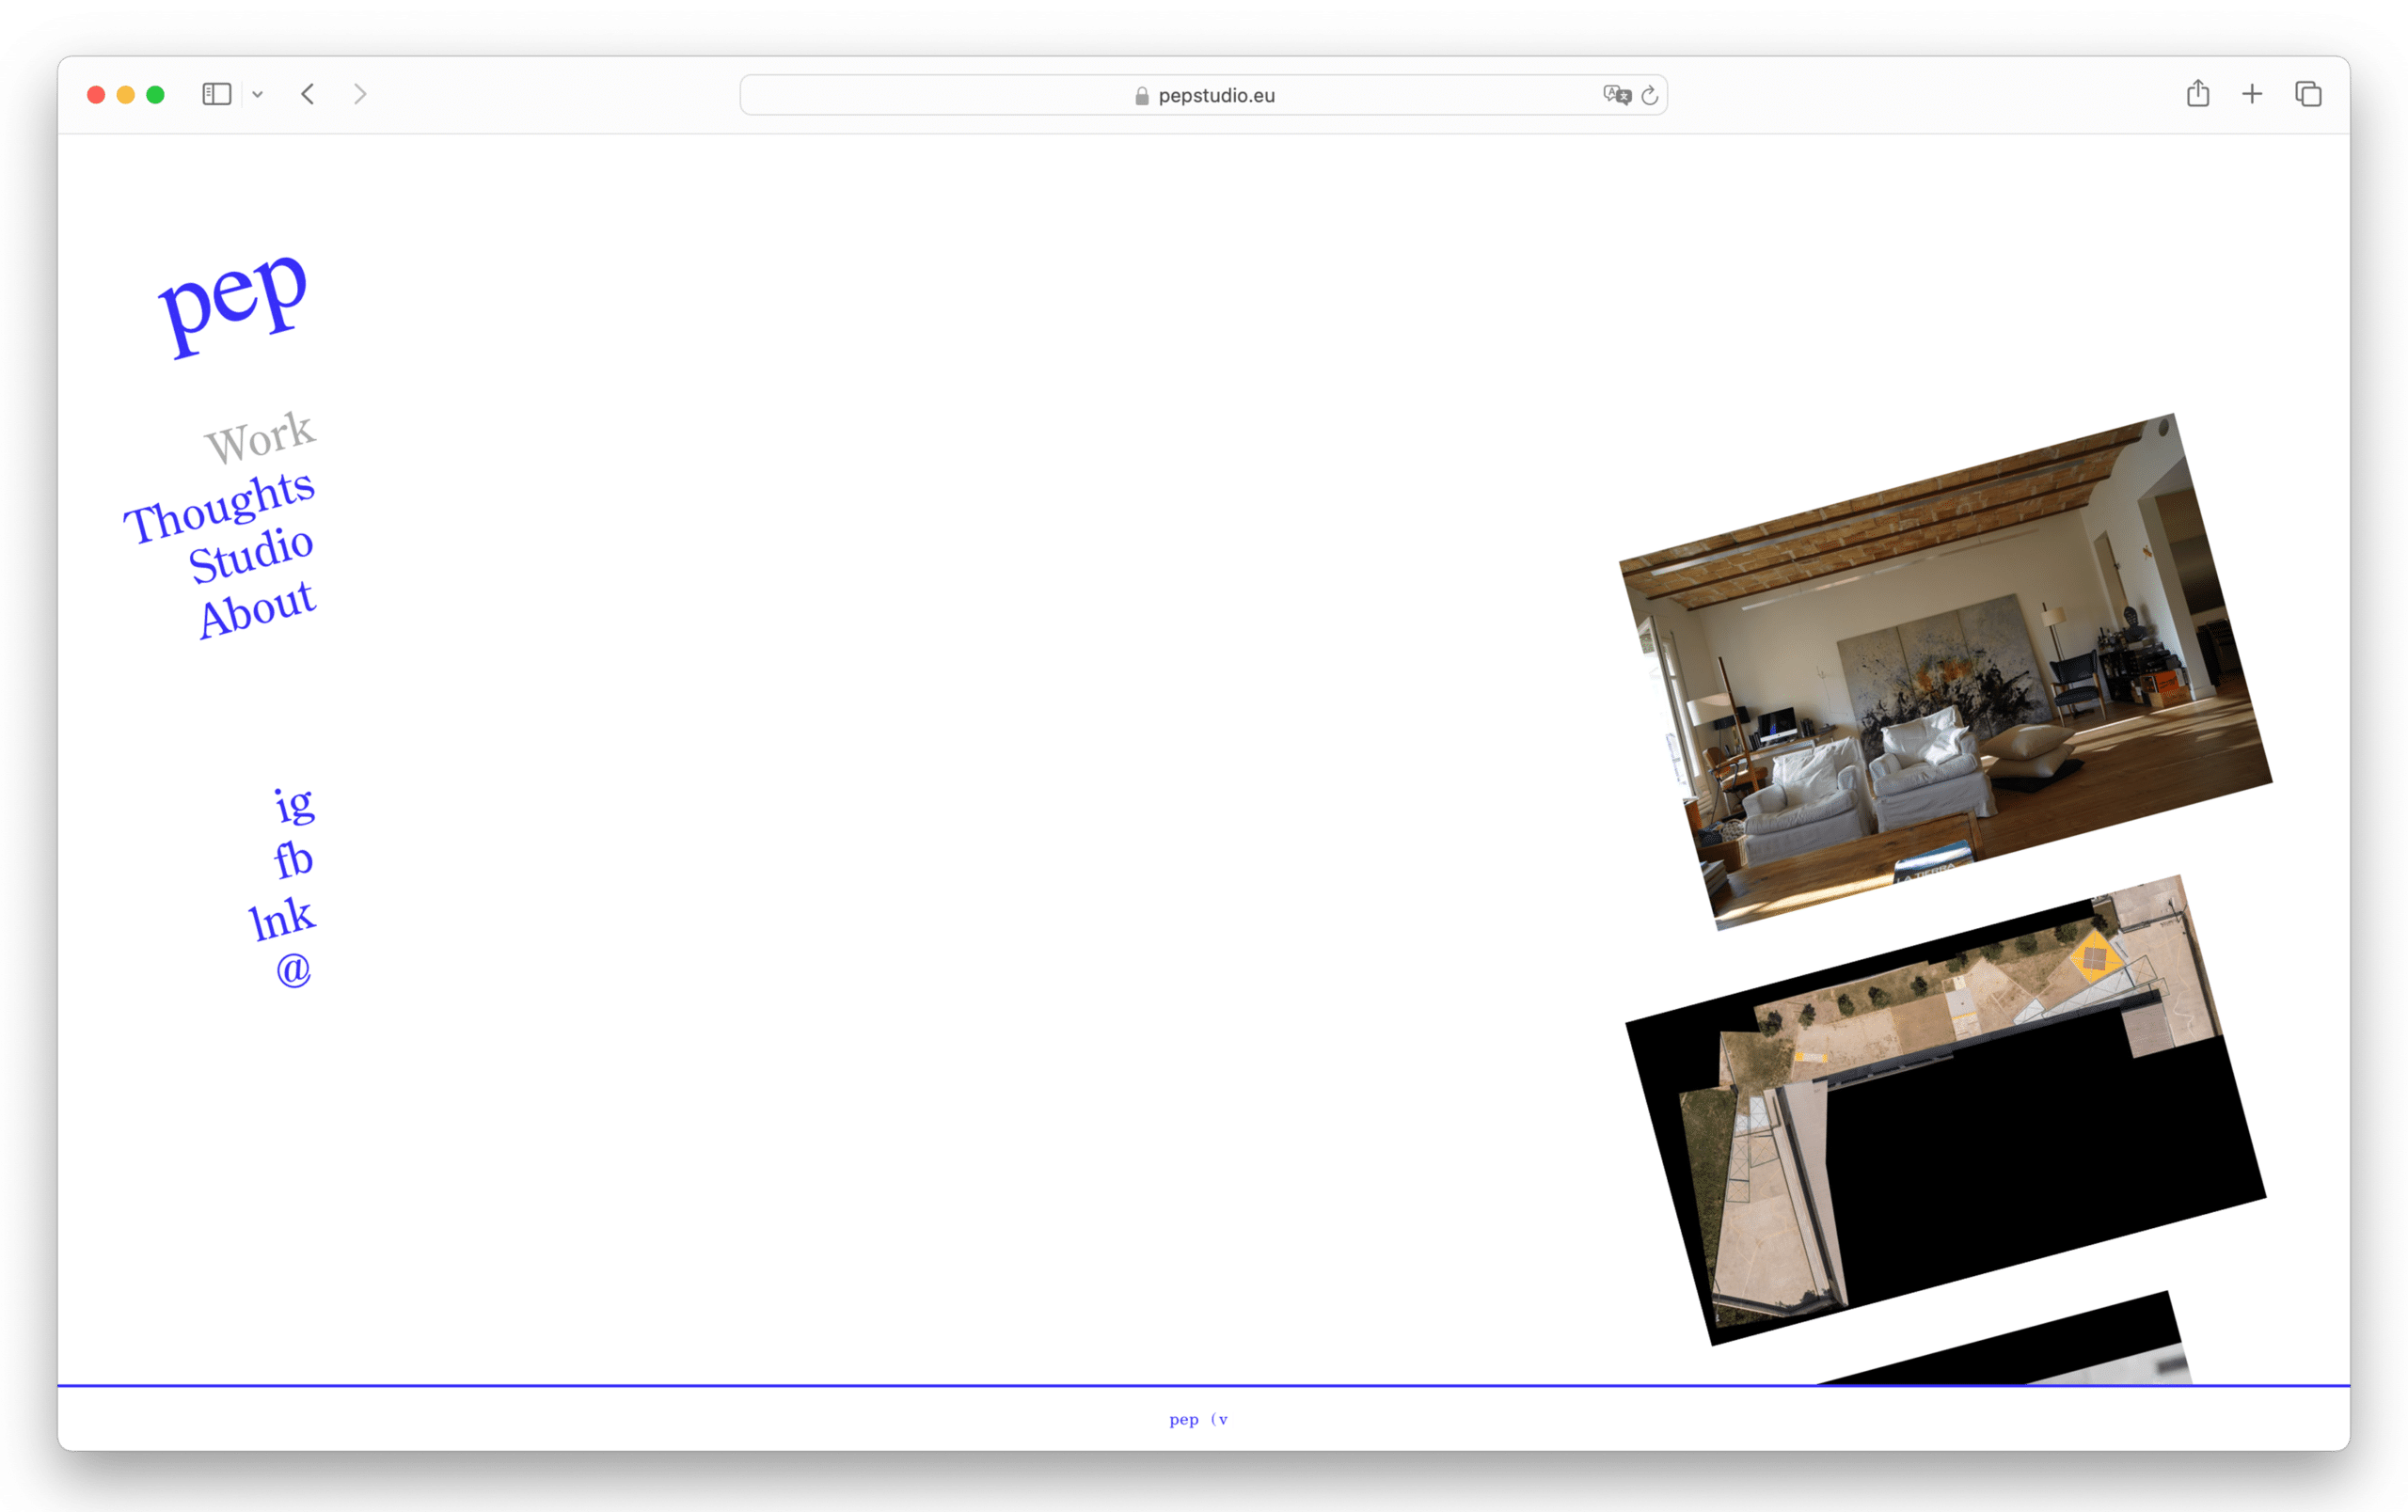Viewport: 2408px width, 1512px height.
Task: Open the lnk LinkedIn link
Action: coord(281,919)
